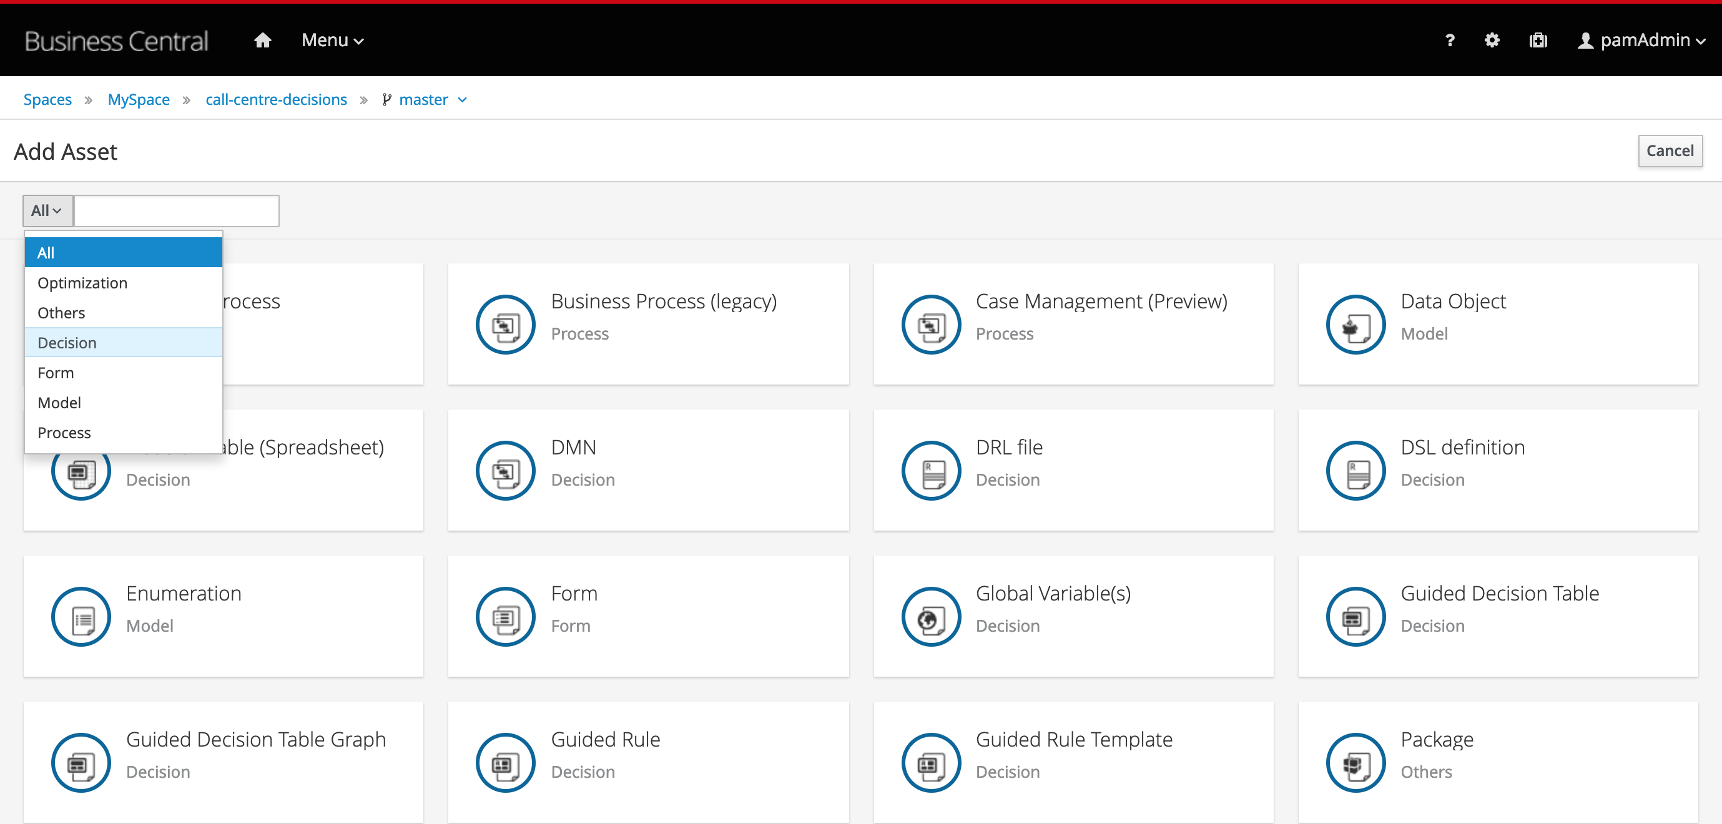This screenshot has height=824, width=1722.
Task: Click the branch icon beside master
Action: 386,100
